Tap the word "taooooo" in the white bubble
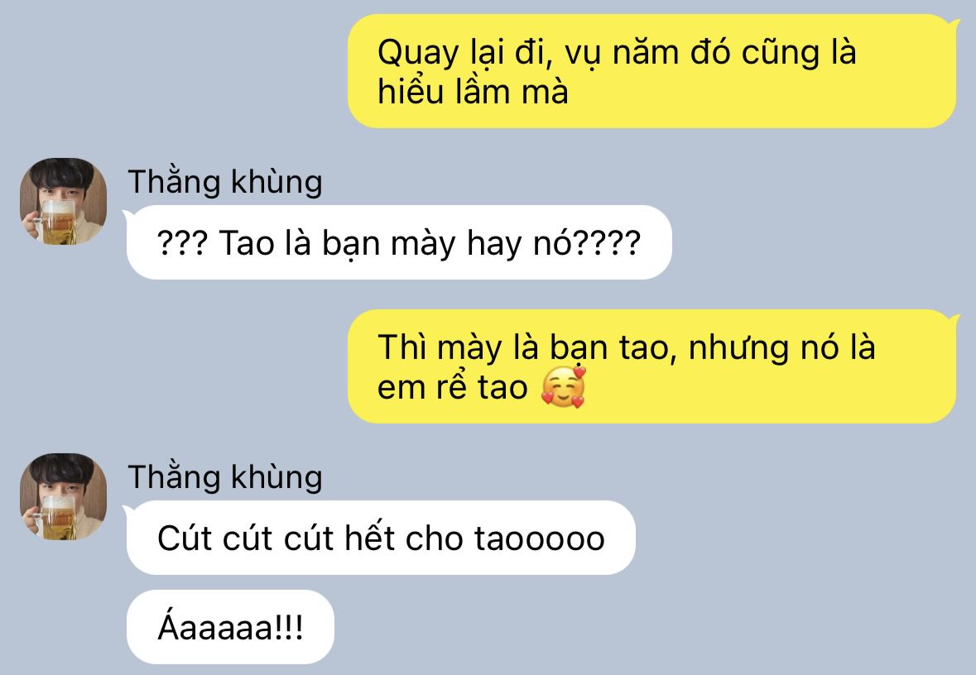976x675 pixels. pyautogui.click(x=540, y=539)
